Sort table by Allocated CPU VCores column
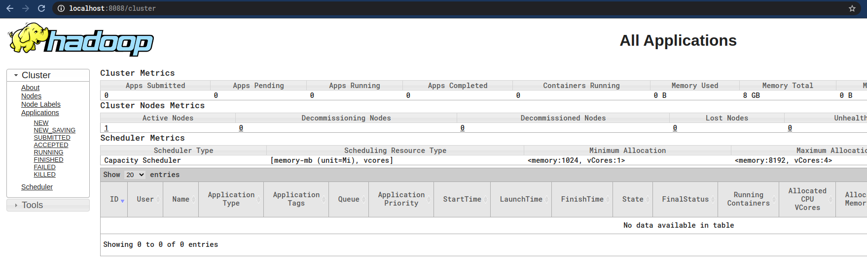The height and width of the screenshot is (271, 867). click(807, 199)
